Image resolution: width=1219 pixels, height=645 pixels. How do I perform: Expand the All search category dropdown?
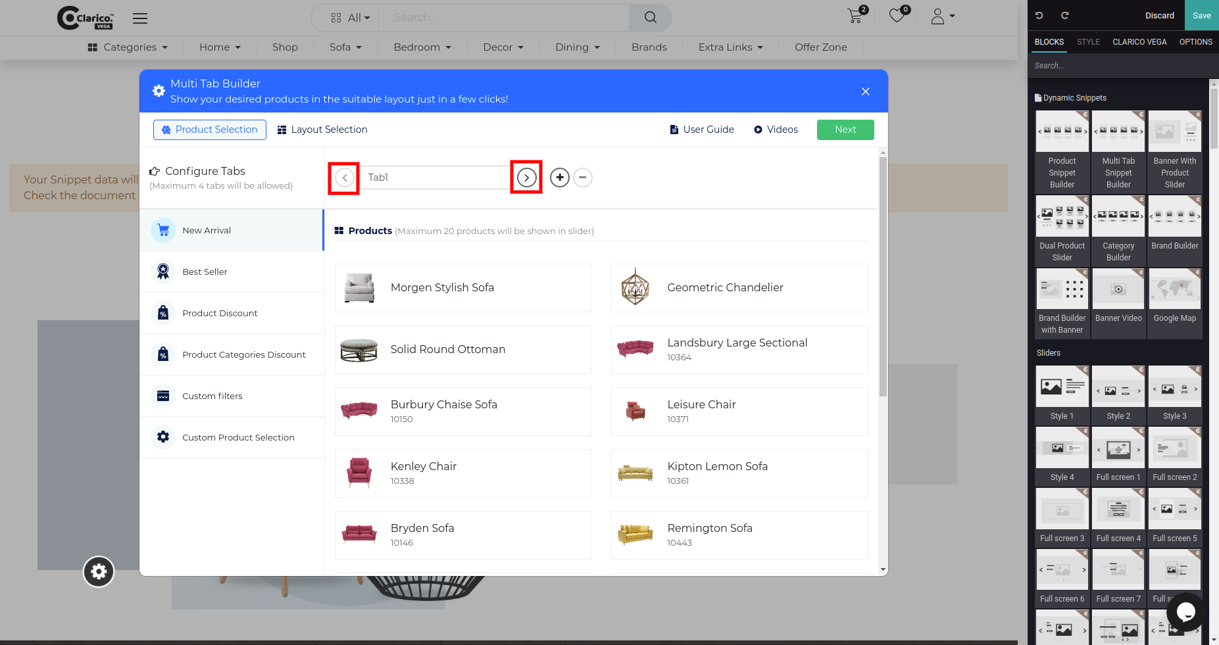(x=351, y=18)
